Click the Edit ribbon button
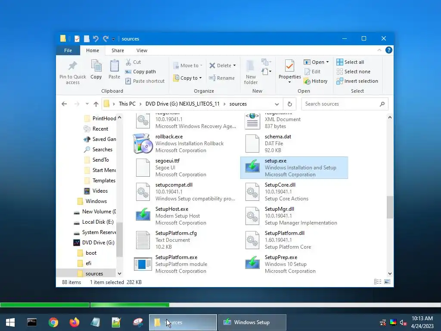The width and height of the screenshot is (441, 331). pos(313,72)
